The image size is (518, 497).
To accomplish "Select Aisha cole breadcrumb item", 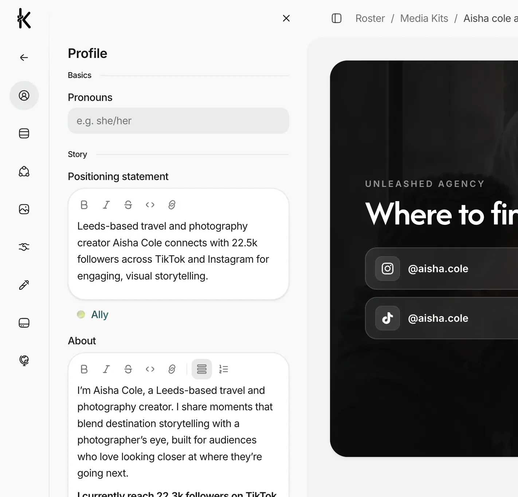I will pyautogui.click(x=490, y=18).
